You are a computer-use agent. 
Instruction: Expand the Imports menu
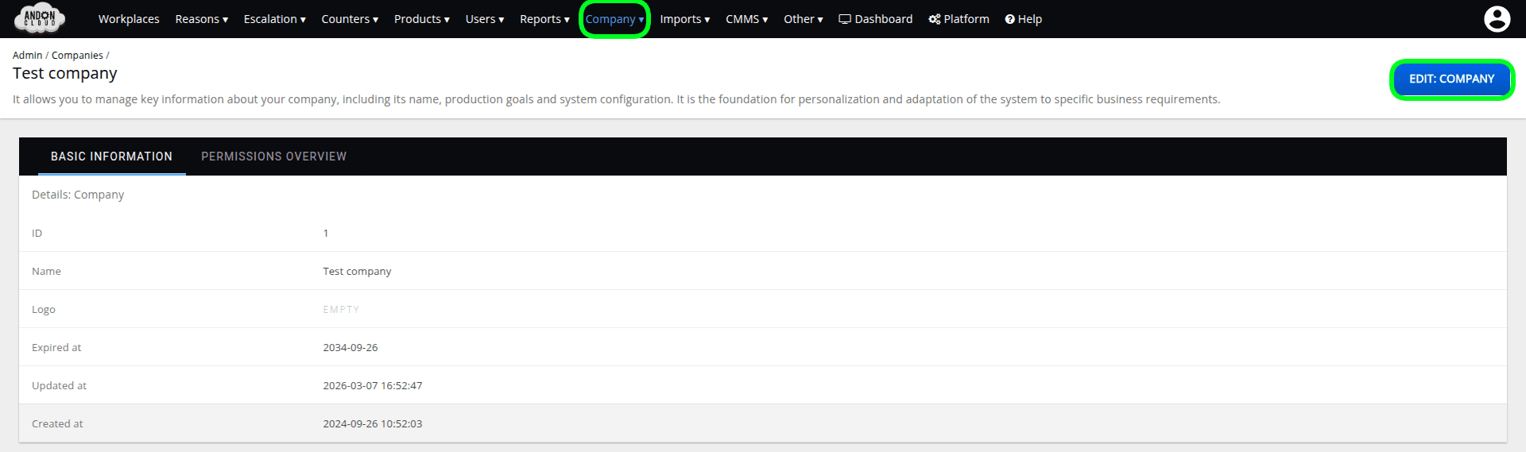pos(684,19)
